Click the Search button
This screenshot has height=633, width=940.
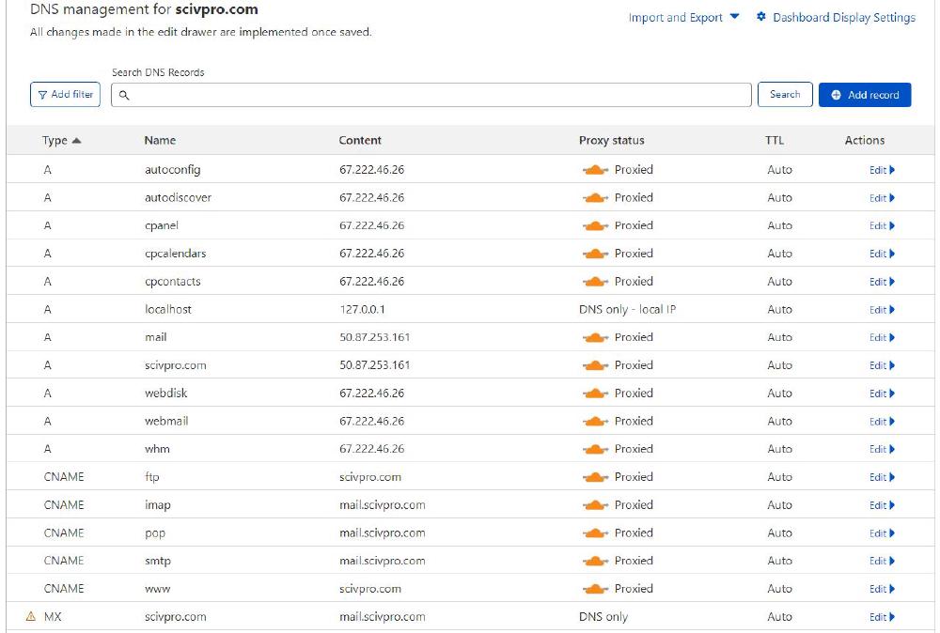click(x=785, y=95)
